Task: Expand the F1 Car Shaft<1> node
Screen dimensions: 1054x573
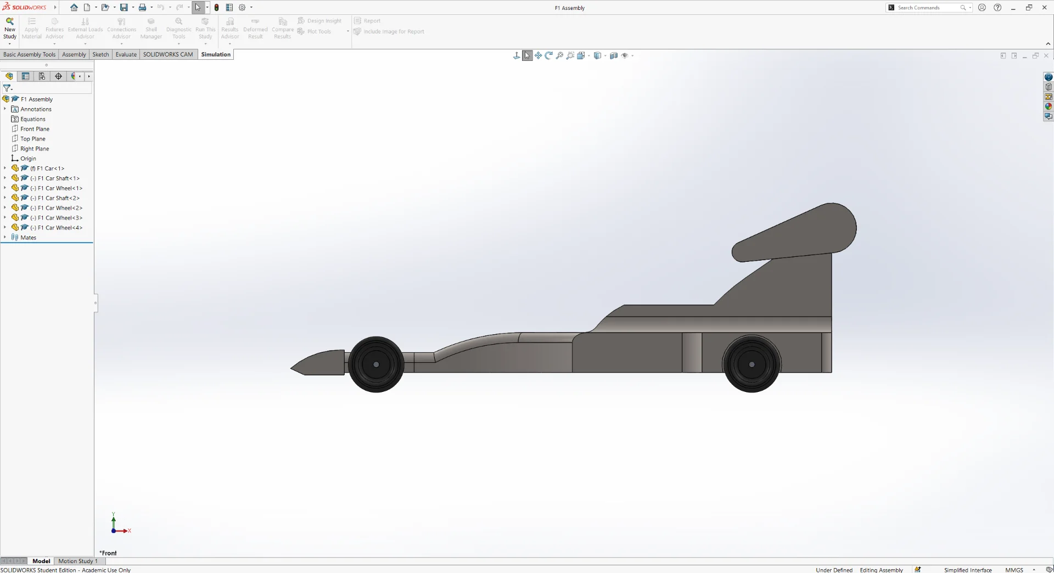Action: click(5, 178)
